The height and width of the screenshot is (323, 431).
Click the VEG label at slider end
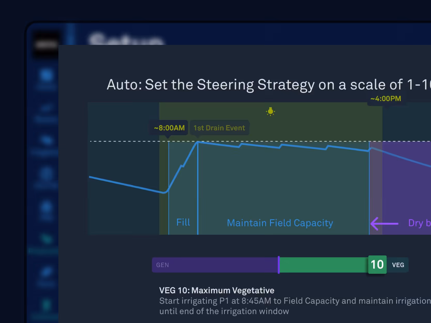coord(398,265)
